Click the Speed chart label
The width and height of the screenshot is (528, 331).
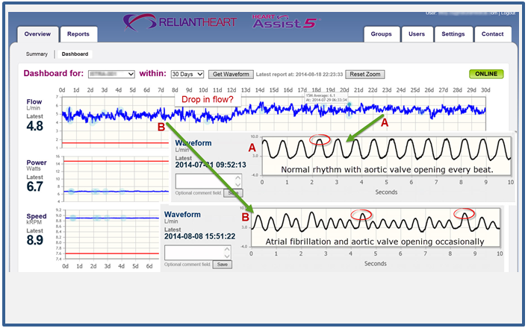coord(37,216)
